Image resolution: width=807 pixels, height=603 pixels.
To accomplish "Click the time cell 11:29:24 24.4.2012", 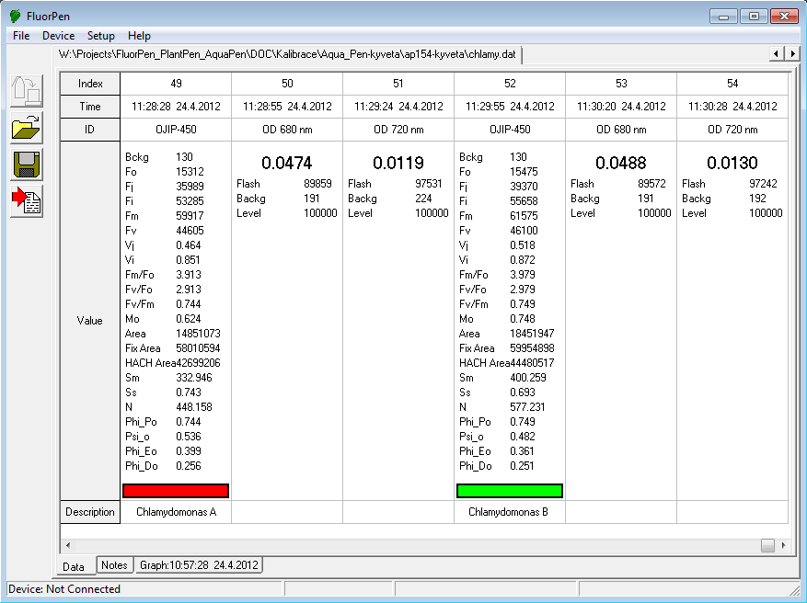I will pos(398,107).
